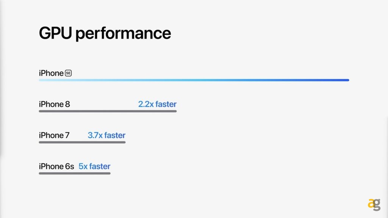
Task: Click the yellow letter a in the logo
Action: coord(371,204)
